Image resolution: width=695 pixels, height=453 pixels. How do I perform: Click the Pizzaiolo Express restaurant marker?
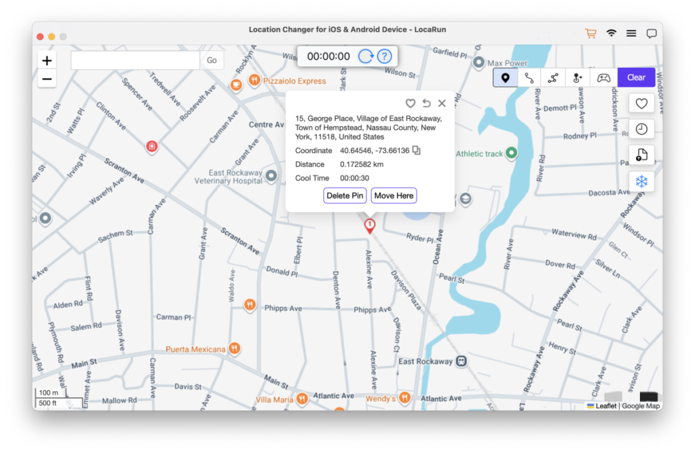pos(255,80)
